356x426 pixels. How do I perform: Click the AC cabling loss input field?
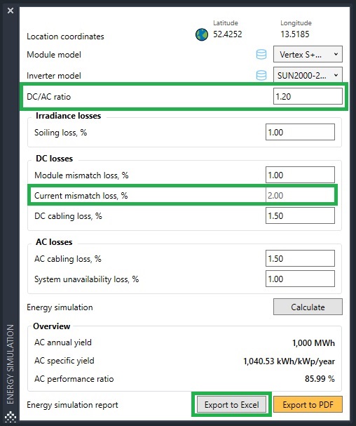(x=300, y=258)
